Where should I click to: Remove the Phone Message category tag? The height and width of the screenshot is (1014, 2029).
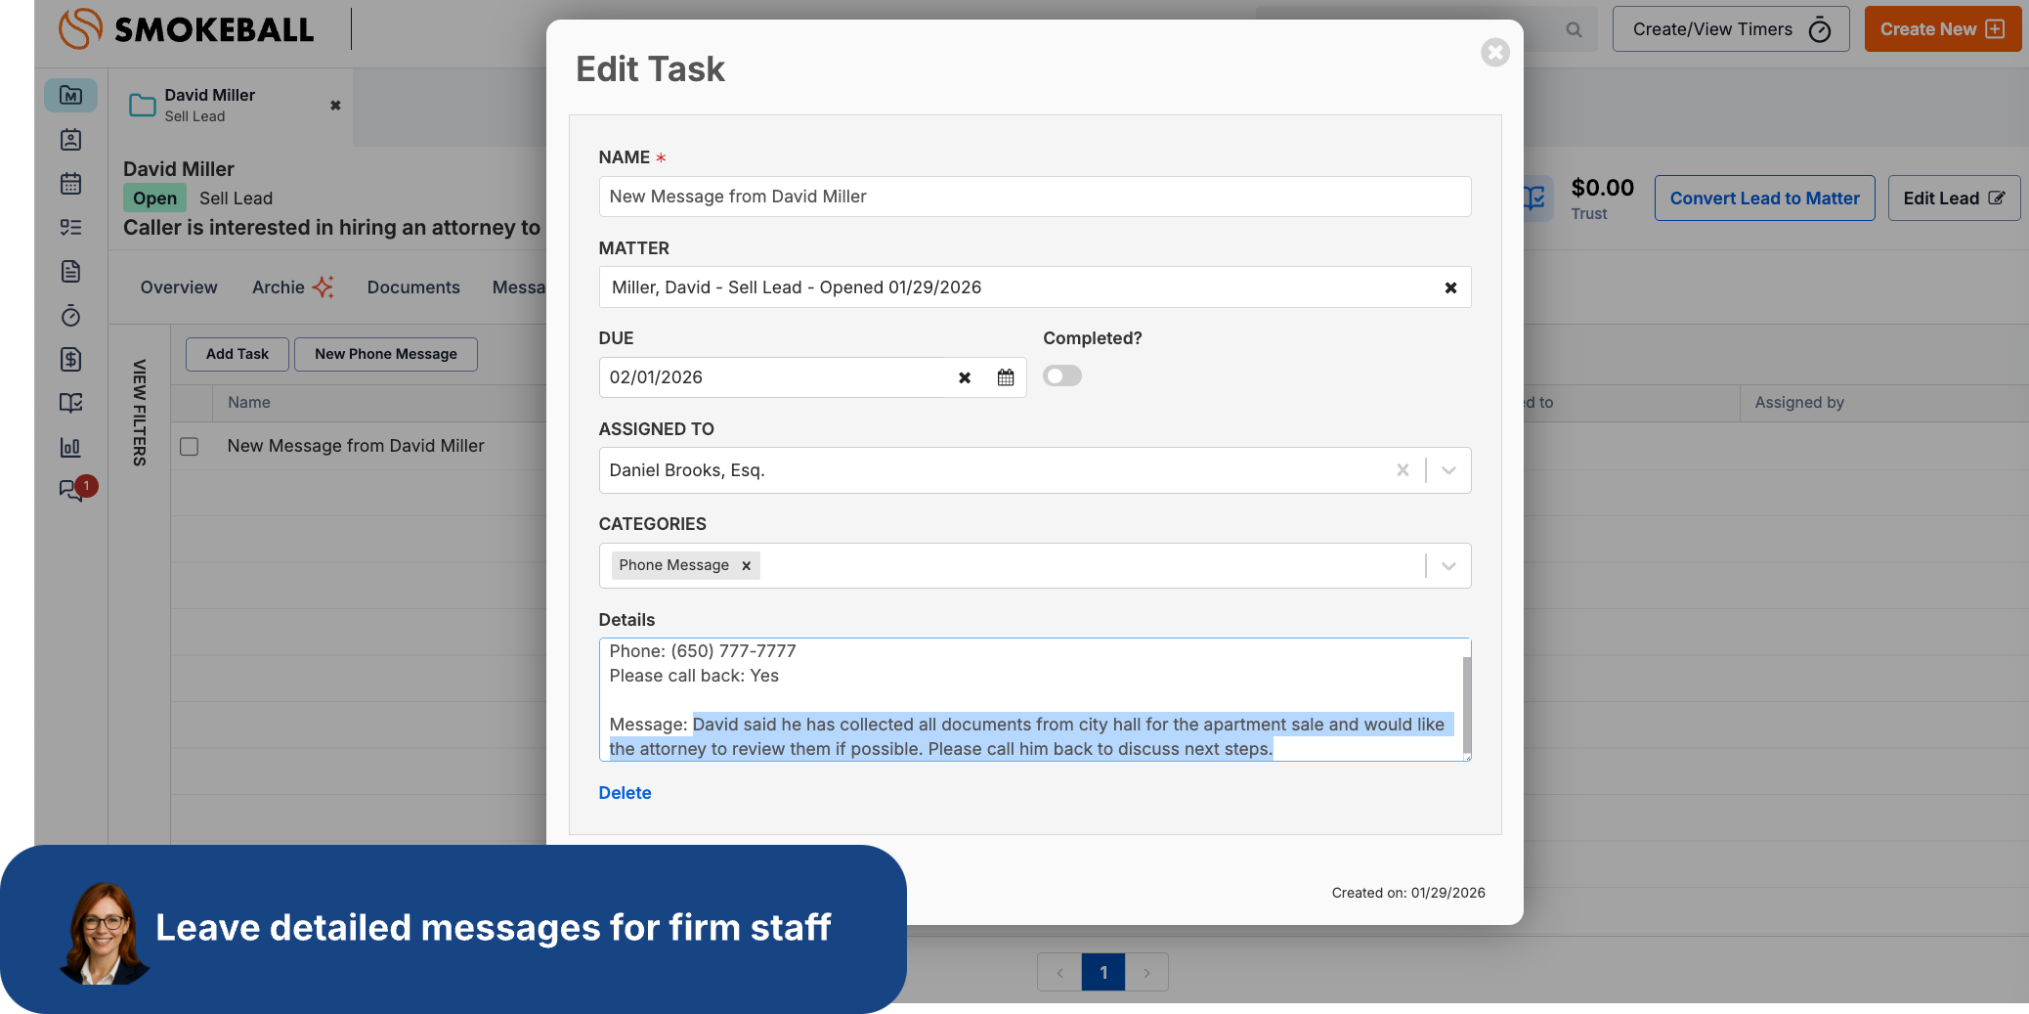(x=746, y=566)
